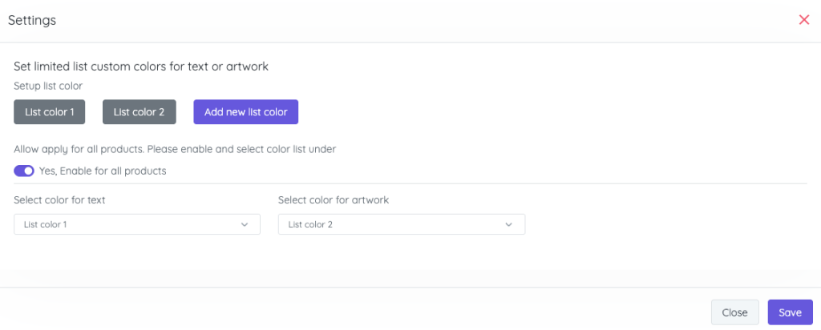
Task: Click the 'Yes, Enable for all products' label
Action: [103, 171]
